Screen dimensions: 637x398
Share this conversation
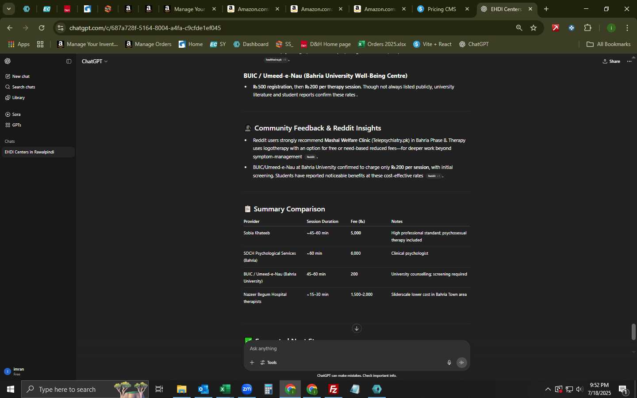tap(611, 61)
